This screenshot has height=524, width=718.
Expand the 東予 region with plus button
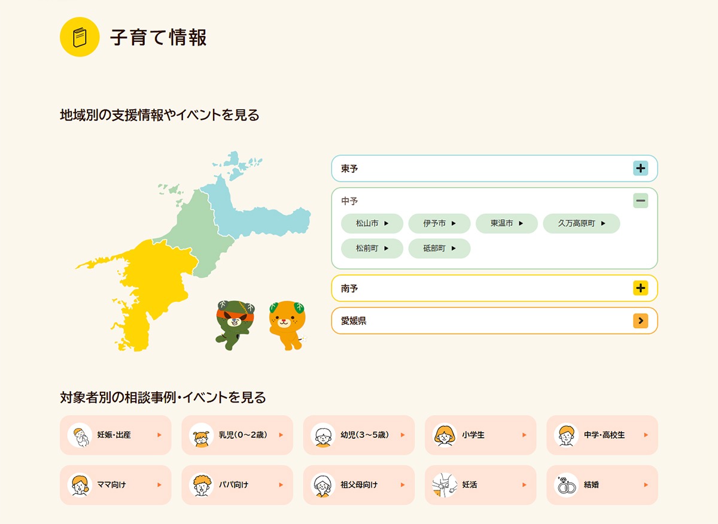pyautogui.click(x=640, y=168)
